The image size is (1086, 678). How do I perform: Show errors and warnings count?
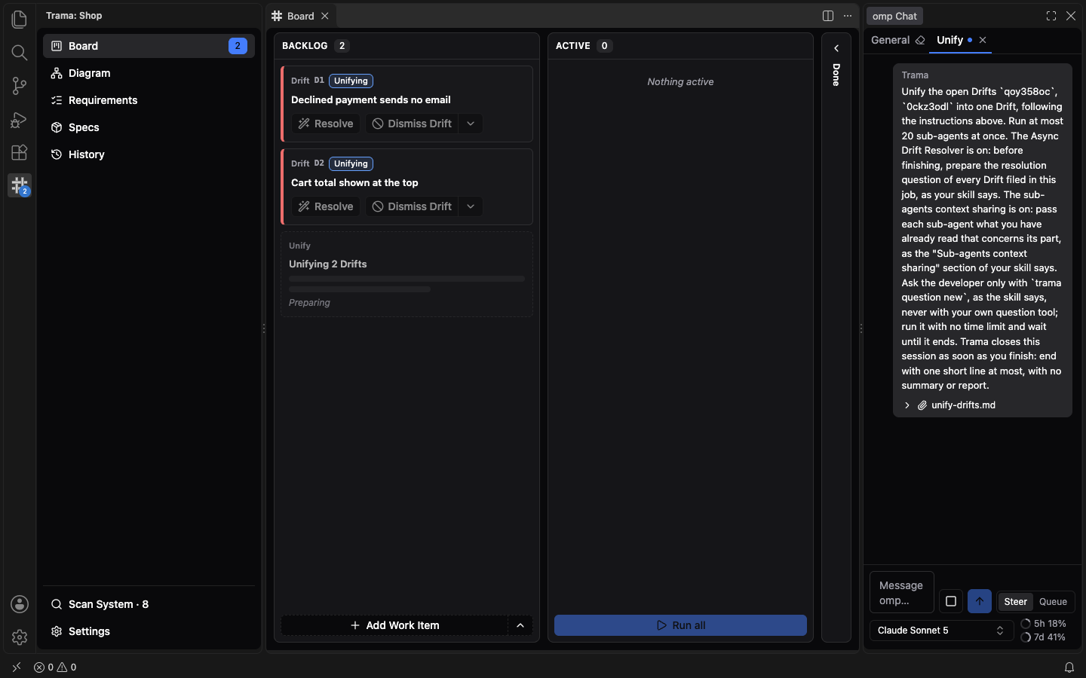click(55, 667)
